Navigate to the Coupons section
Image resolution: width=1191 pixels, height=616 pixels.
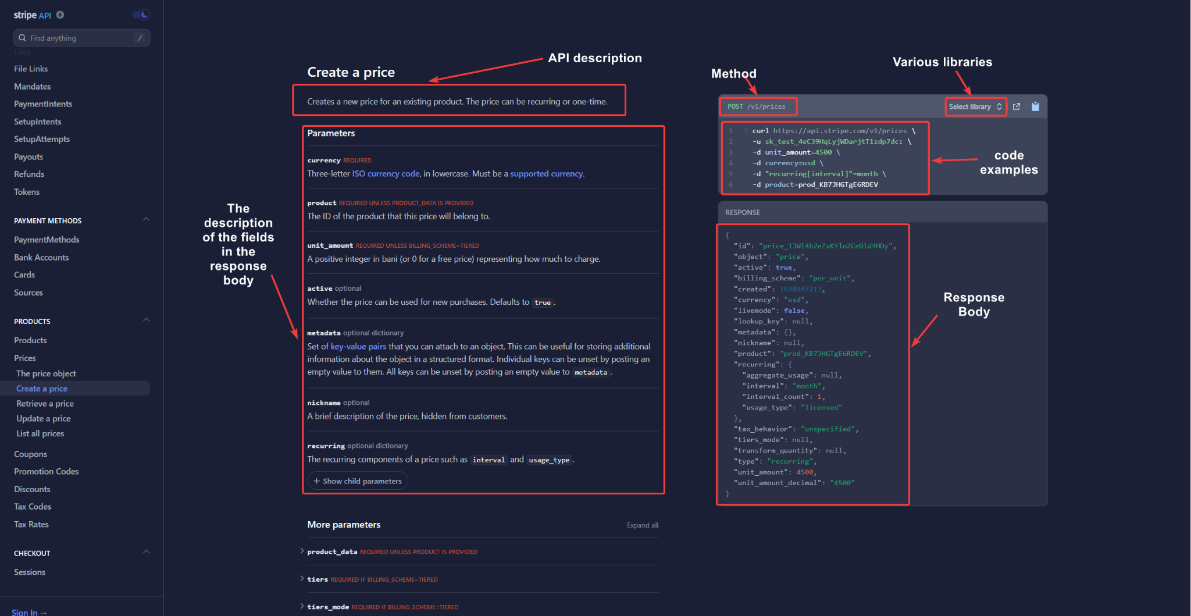30,454
